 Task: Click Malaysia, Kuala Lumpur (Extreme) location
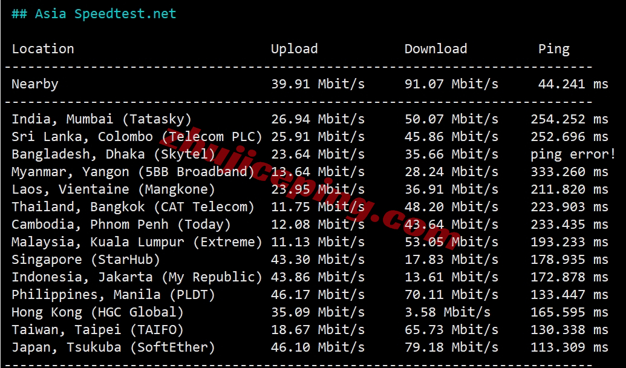coord(137,242)
